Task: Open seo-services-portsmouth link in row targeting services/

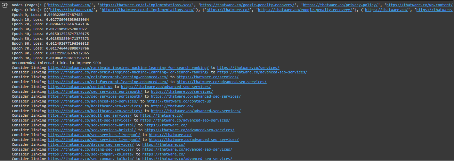Action: (95, 91)
